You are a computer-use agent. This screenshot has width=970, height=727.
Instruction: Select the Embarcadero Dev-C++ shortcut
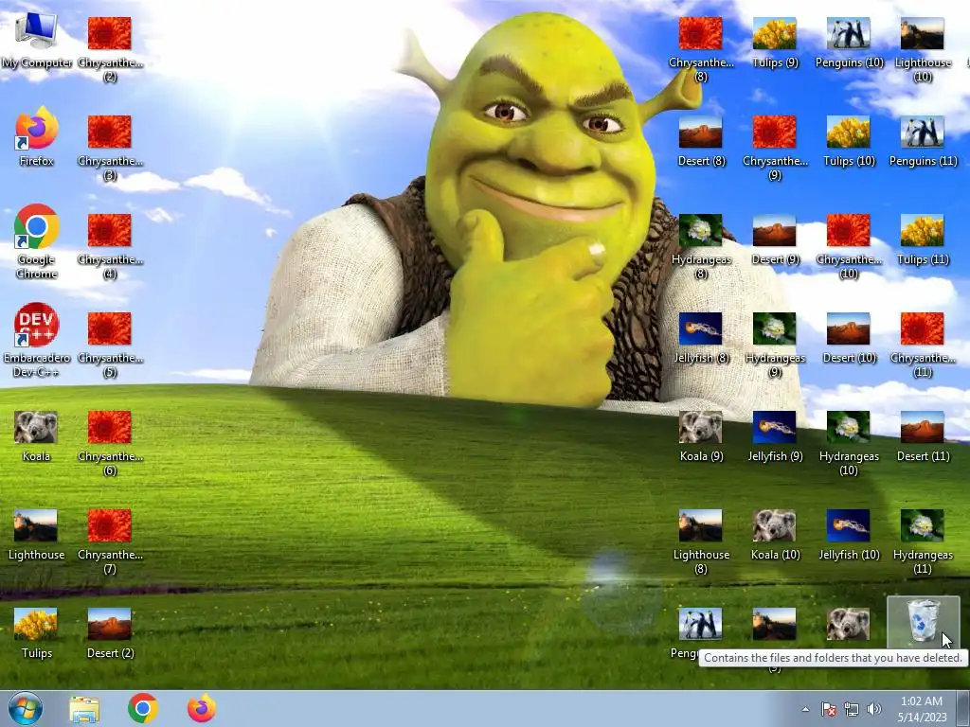point(36,340)
